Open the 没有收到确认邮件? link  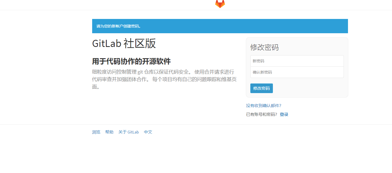264,106
